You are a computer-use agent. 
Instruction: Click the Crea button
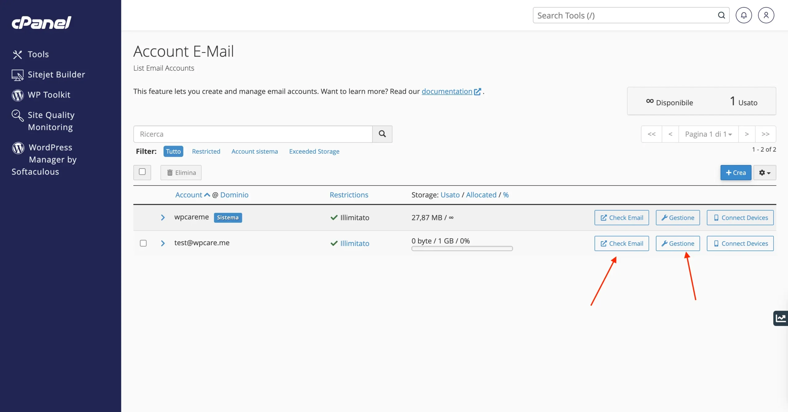point(736,173)
